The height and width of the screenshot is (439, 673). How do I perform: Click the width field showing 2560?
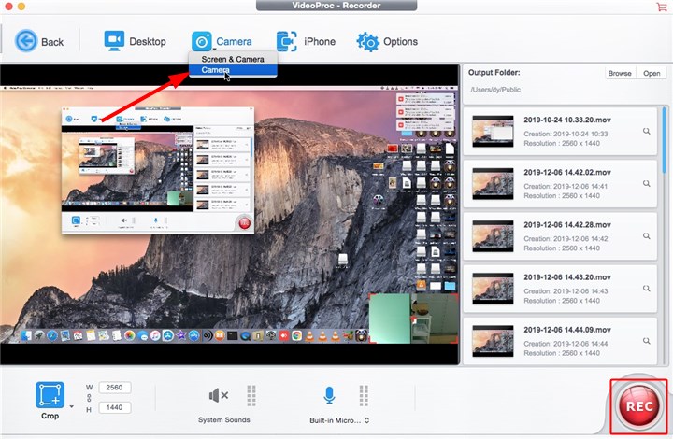pos(115,388)
